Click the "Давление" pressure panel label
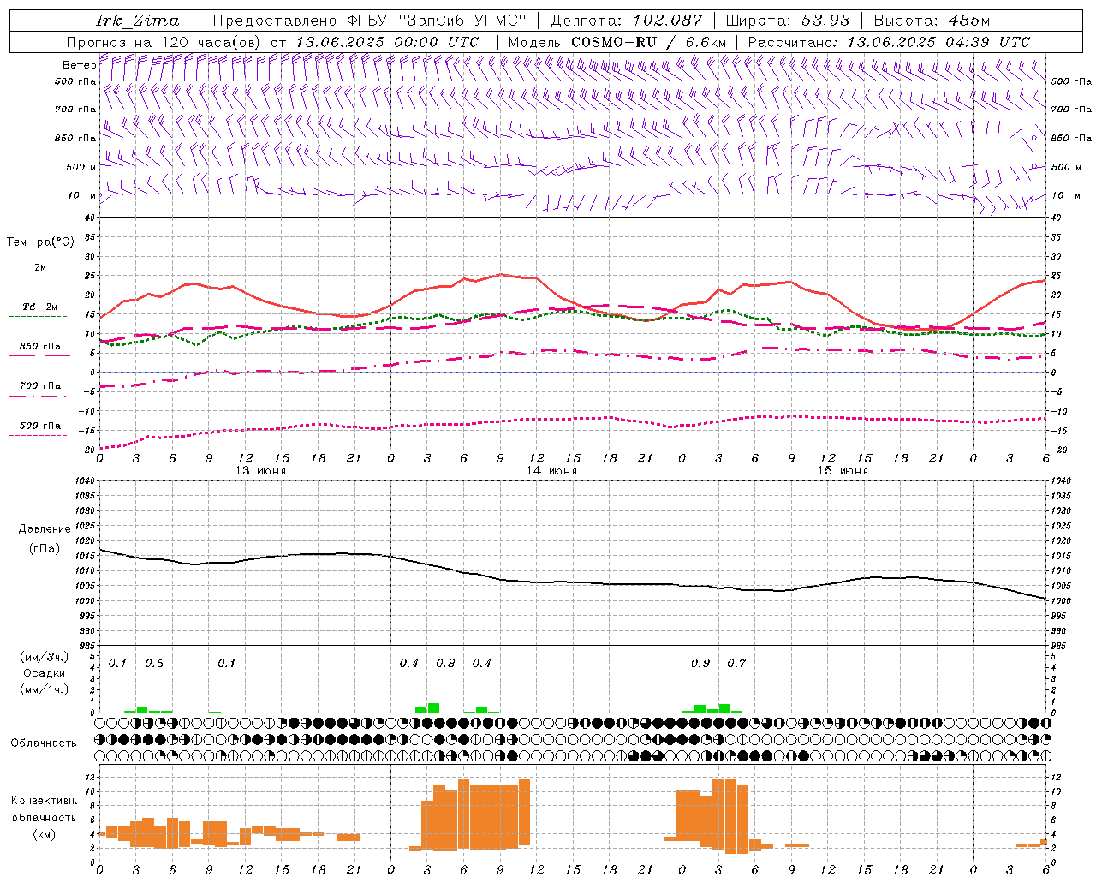This screenshot has width=1096, height=877. 45,529
